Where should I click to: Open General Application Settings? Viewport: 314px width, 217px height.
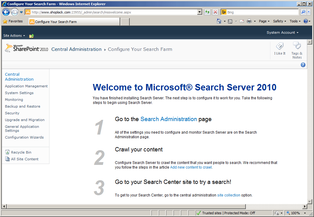22,128
